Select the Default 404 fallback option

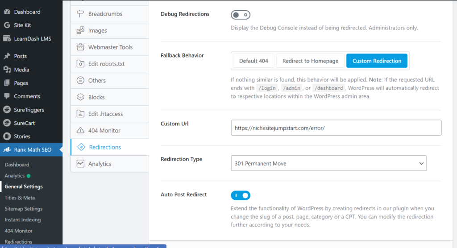pyautogui.click(x=253, y=61)
